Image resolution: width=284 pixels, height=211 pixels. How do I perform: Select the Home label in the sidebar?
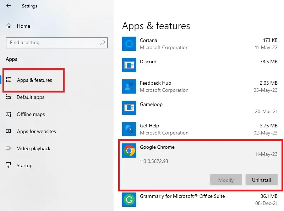click(23, 26)
